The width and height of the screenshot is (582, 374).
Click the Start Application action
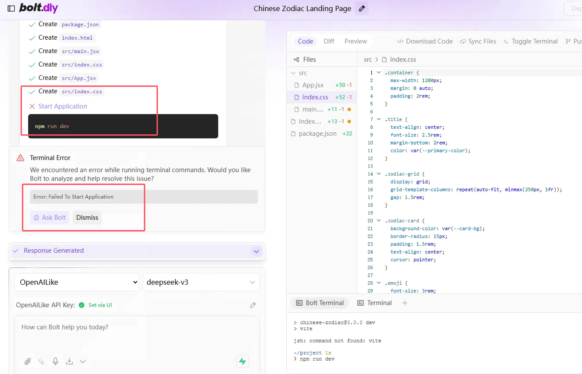63,106
